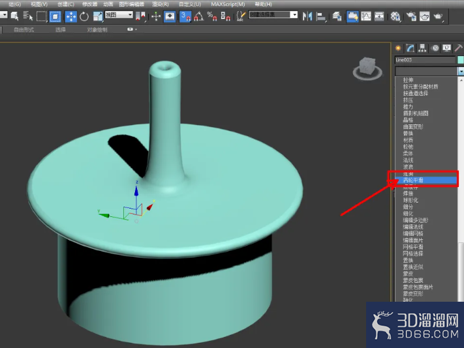Choose the rectangular selection region tool

(x=41, y=16)
